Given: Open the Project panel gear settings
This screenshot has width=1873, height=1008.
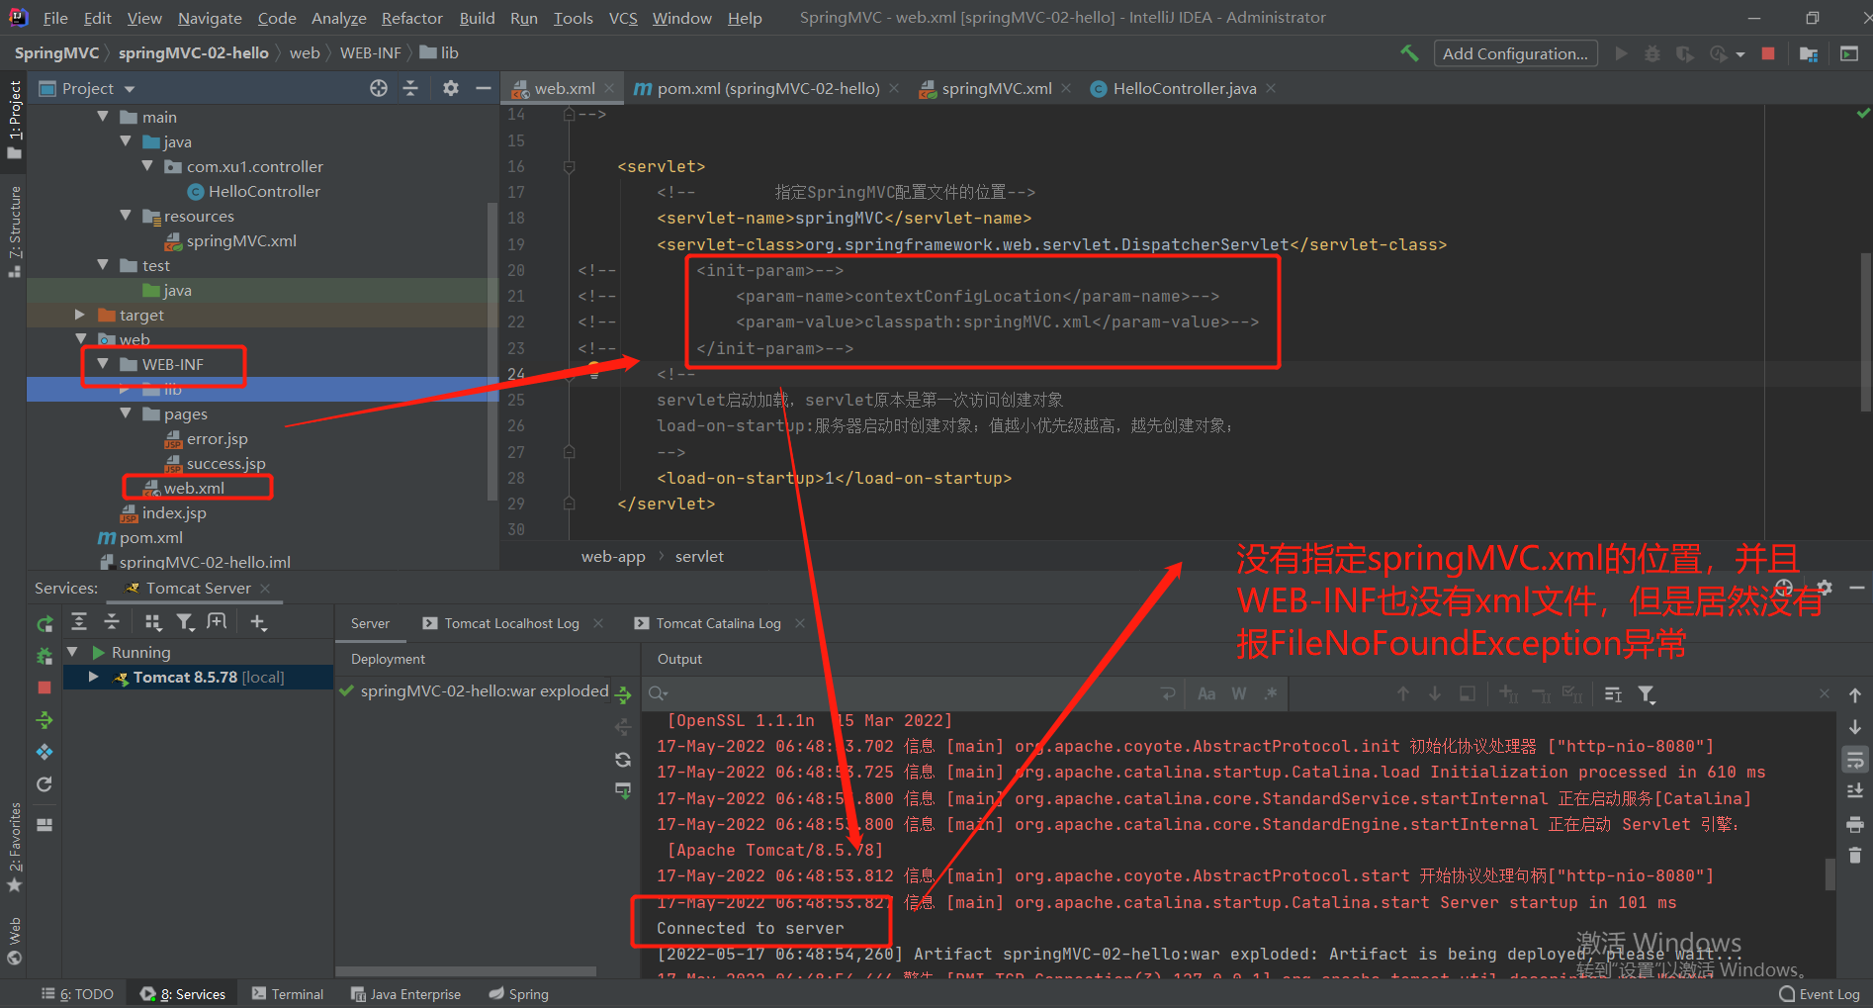Looking at the screenshot, I should tap(451, 88).
